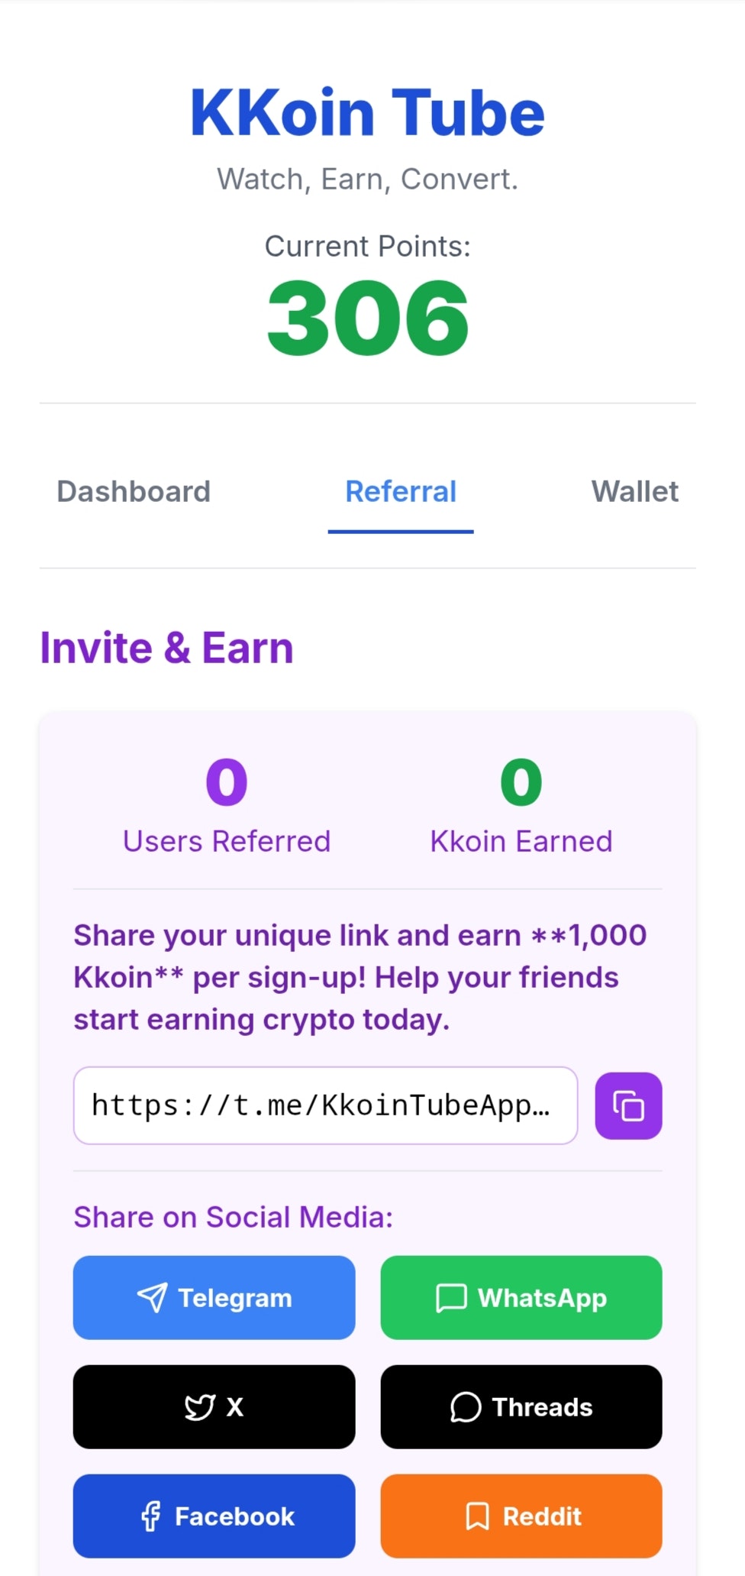This screenshot has width=745, height=1576.
Task: Click the truncated referral link field
Action: (x=326, y=1105)
